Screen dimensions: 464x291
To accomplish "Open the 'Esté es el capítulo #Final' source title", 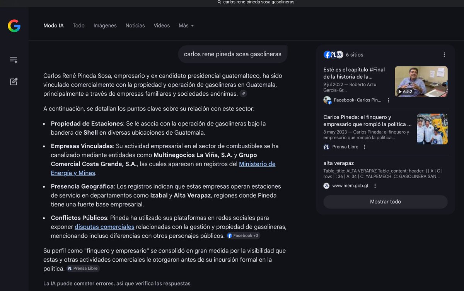I will click(x=354, y=73).
